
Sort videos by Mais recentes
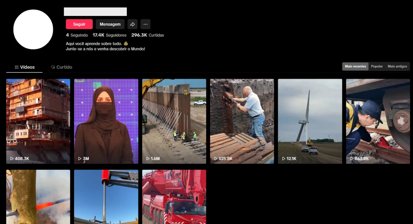pyautogui.click(x=355, y=66)
